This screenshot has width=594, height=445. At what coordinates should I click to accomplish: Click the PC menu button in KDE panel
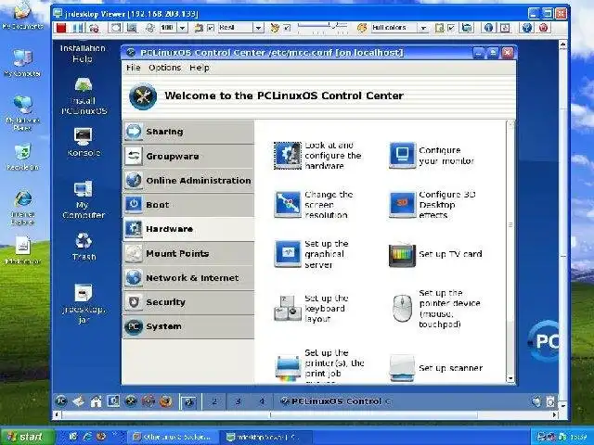tap(61, 401)
